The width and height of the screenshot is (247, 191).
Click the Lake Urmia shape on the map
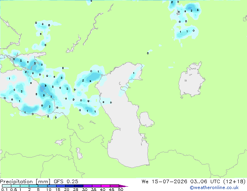click(79, 153)
